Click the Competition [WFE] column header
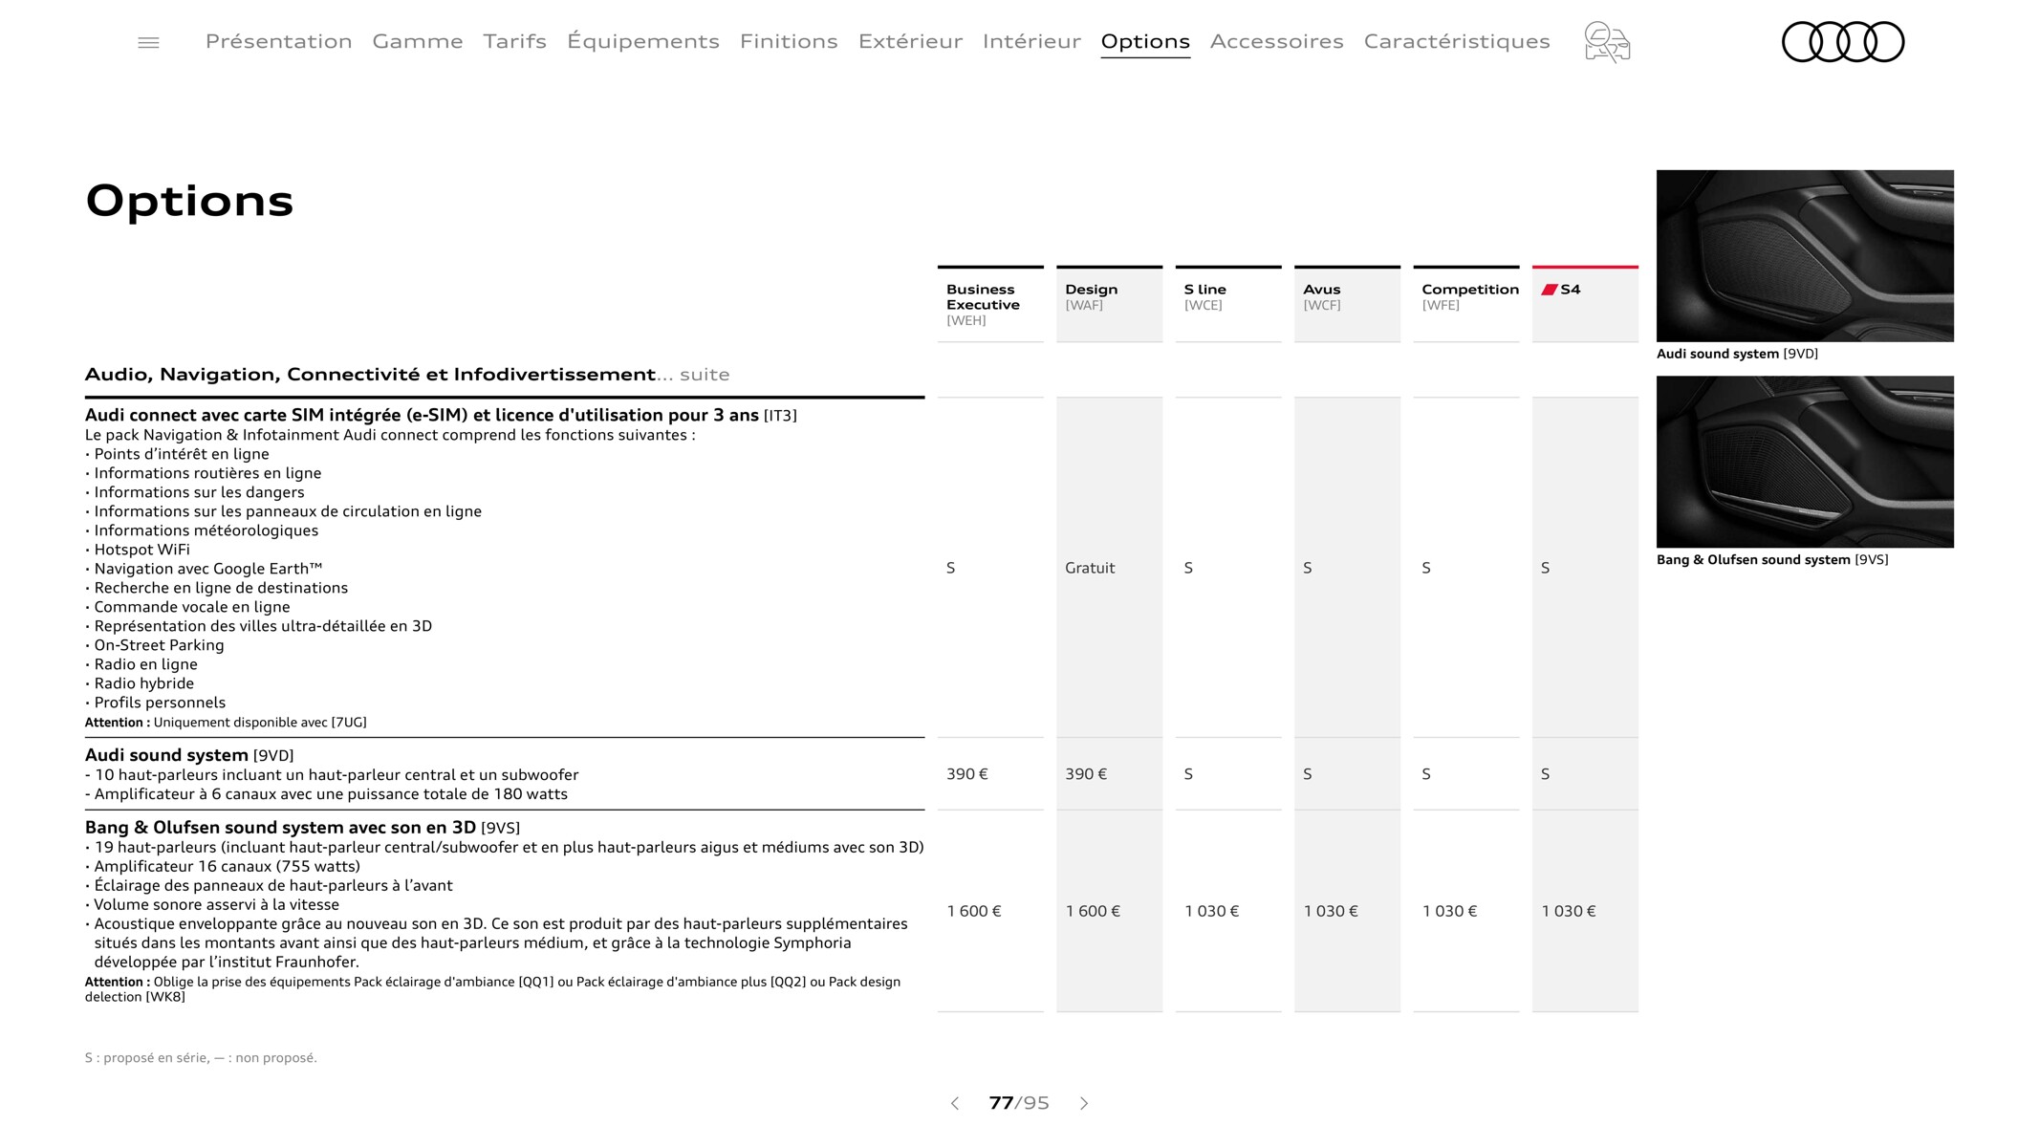 click(1466, 304)
